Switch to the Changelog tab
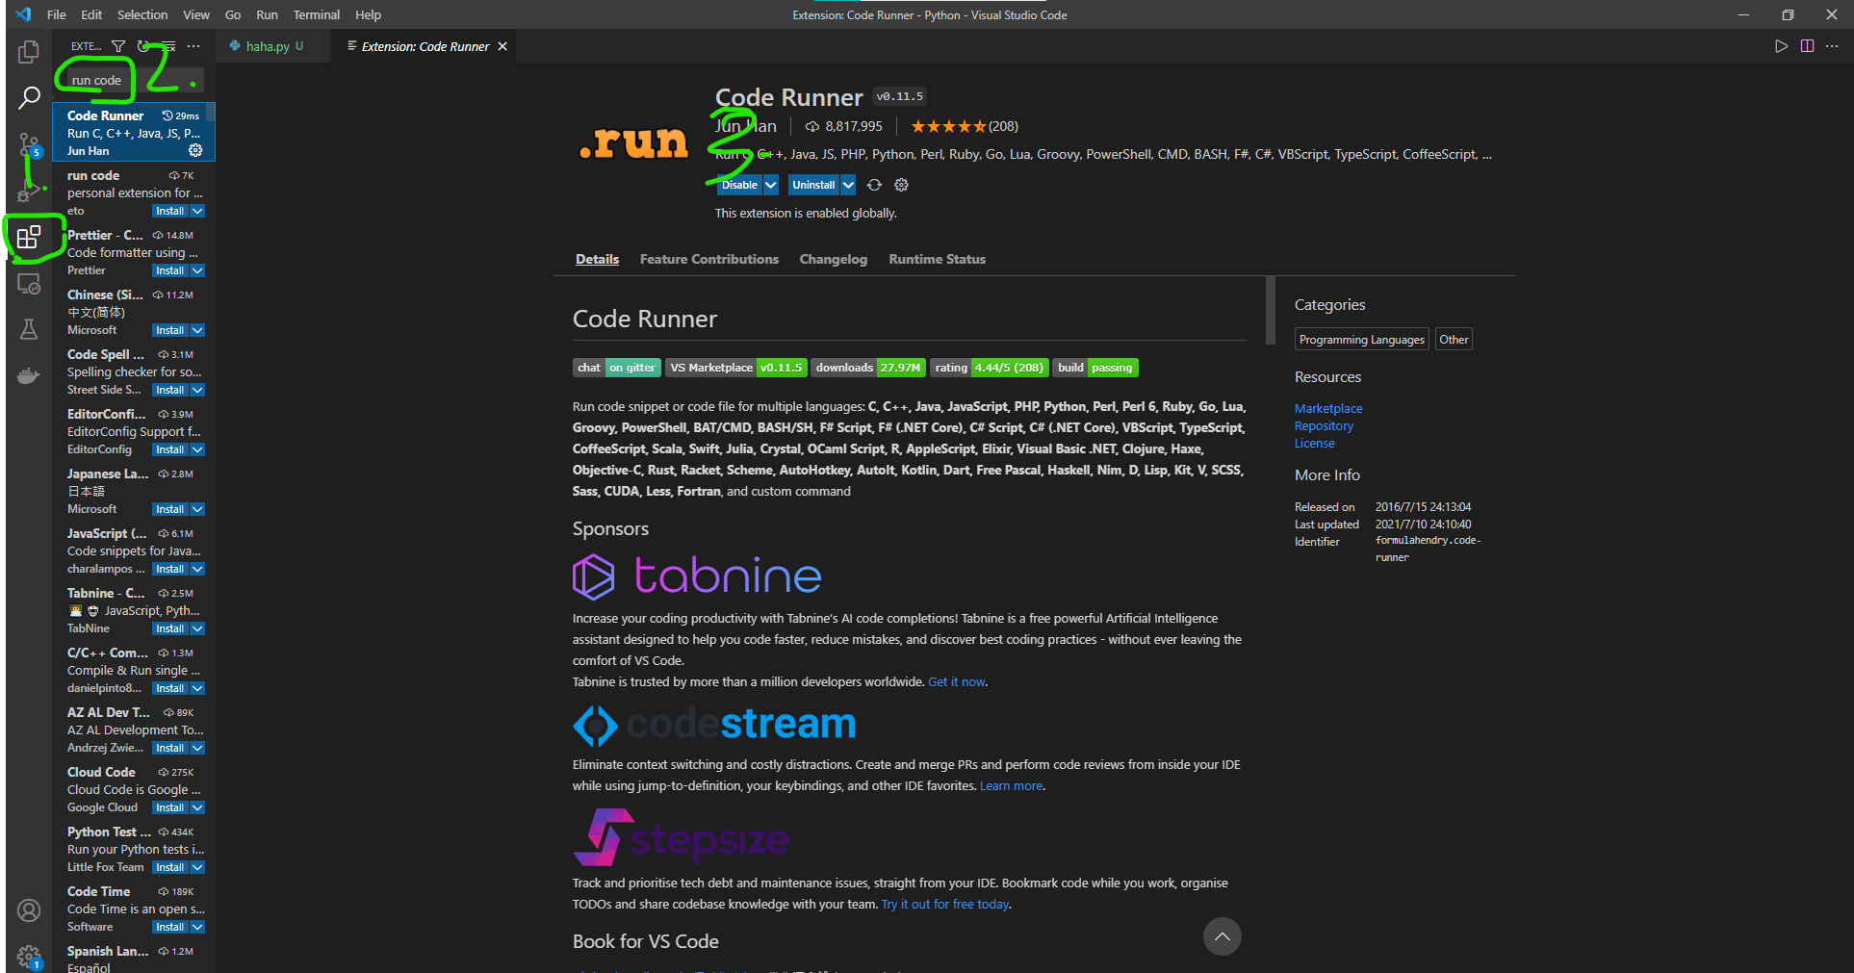The image size is (1854, 973). [834, 259]
